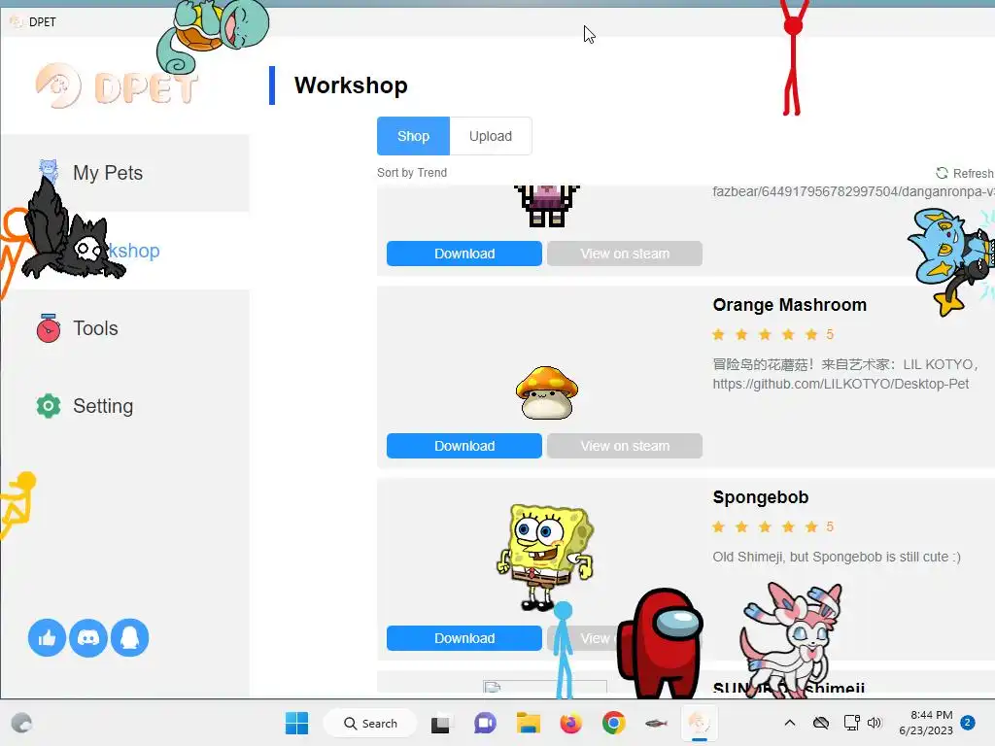Click the red stopwatch Tools icon
Image resolution: width=995 pixels, height=746 pixels.
point(49,328)
